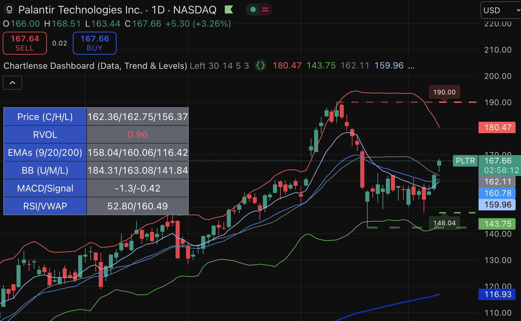Click the EMAs (9/20/200) table label

(45, 153)
